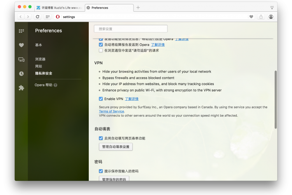The image size is (292, 195).
Task: Click the 自动填表 section heading
Action: (102, 129)
